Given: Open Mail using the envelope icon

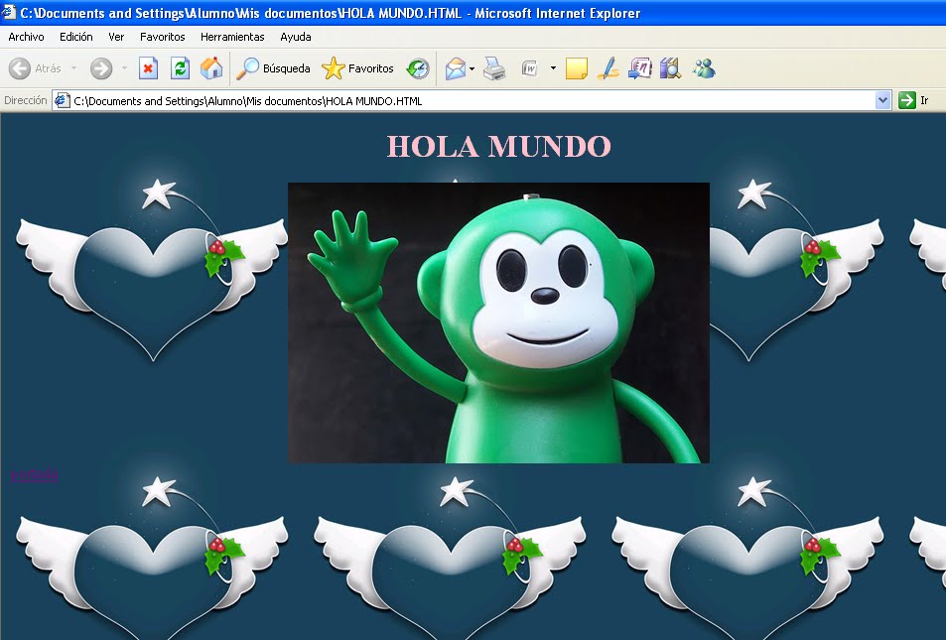Looking at the screenshot, I should coord(456,68).
